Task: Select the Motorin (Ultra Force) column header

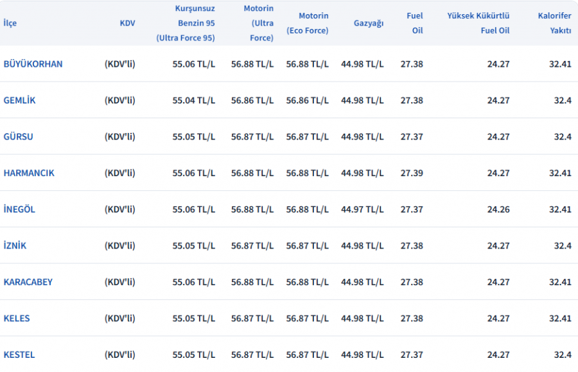Action: coord(259,23)
